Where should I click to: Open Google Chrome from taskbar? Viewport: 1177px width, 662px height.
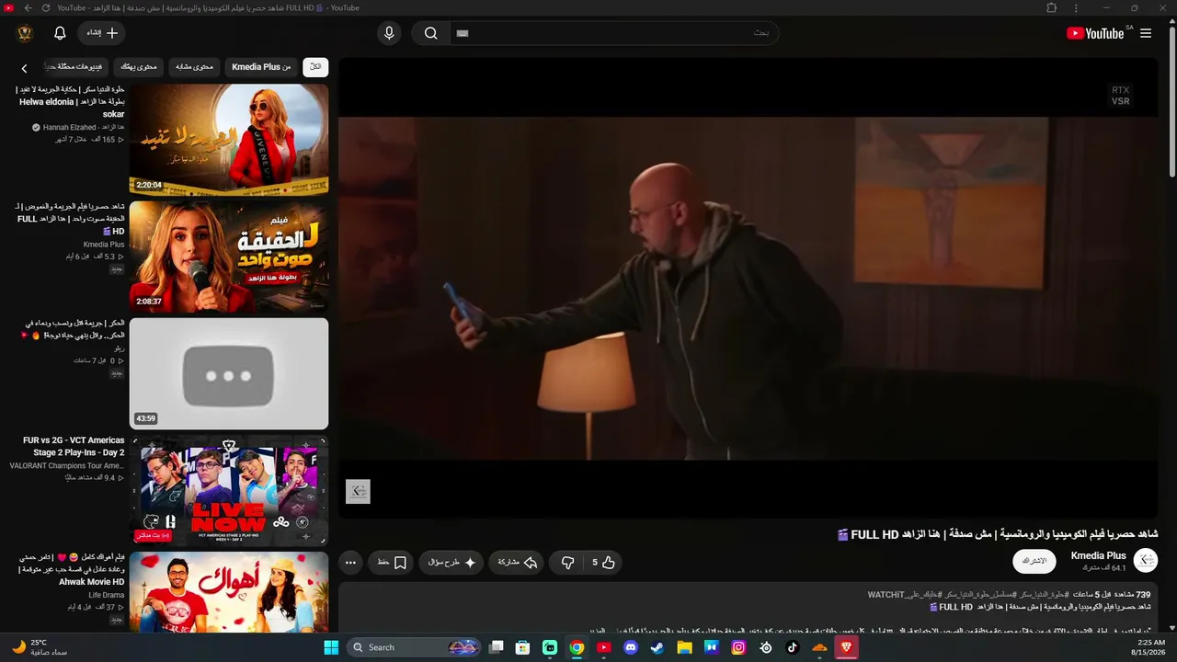pyautogui.click(x=577, y=647)
